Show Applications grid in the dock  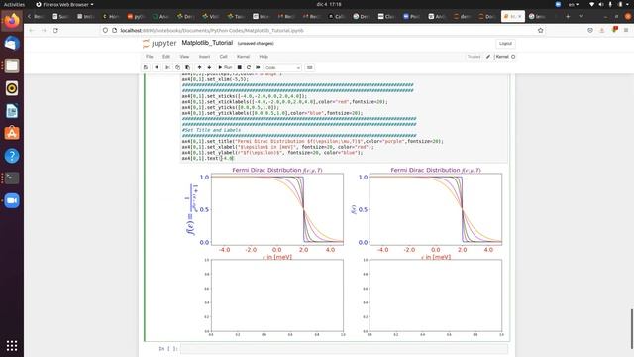(x=12, y=345)
